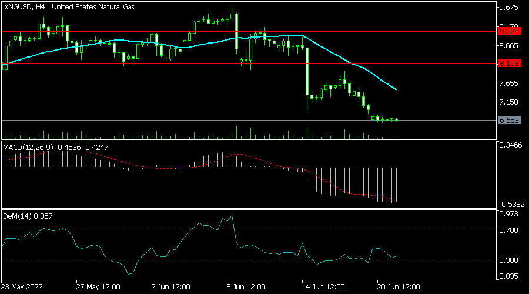Click the end of the red MACD signal line
Viewport: 529px width, 294px height.
click(x=395, y=199)
